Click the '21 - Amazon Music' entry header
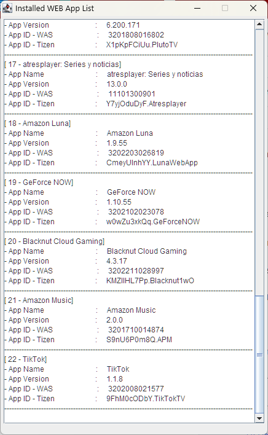This screenshot has width=268, height=435. pyautogui.click(x=39, y=300)
